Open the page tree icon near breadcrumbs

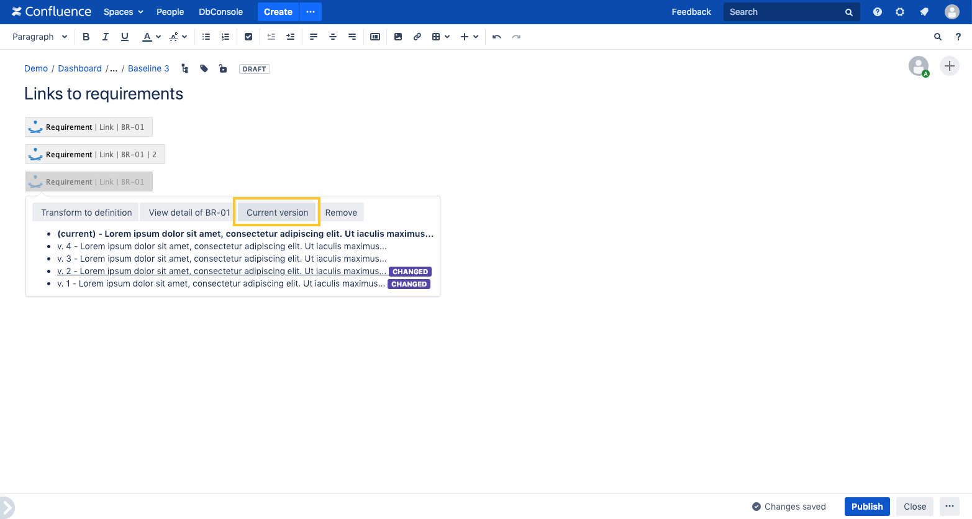[x=184, y=68]
